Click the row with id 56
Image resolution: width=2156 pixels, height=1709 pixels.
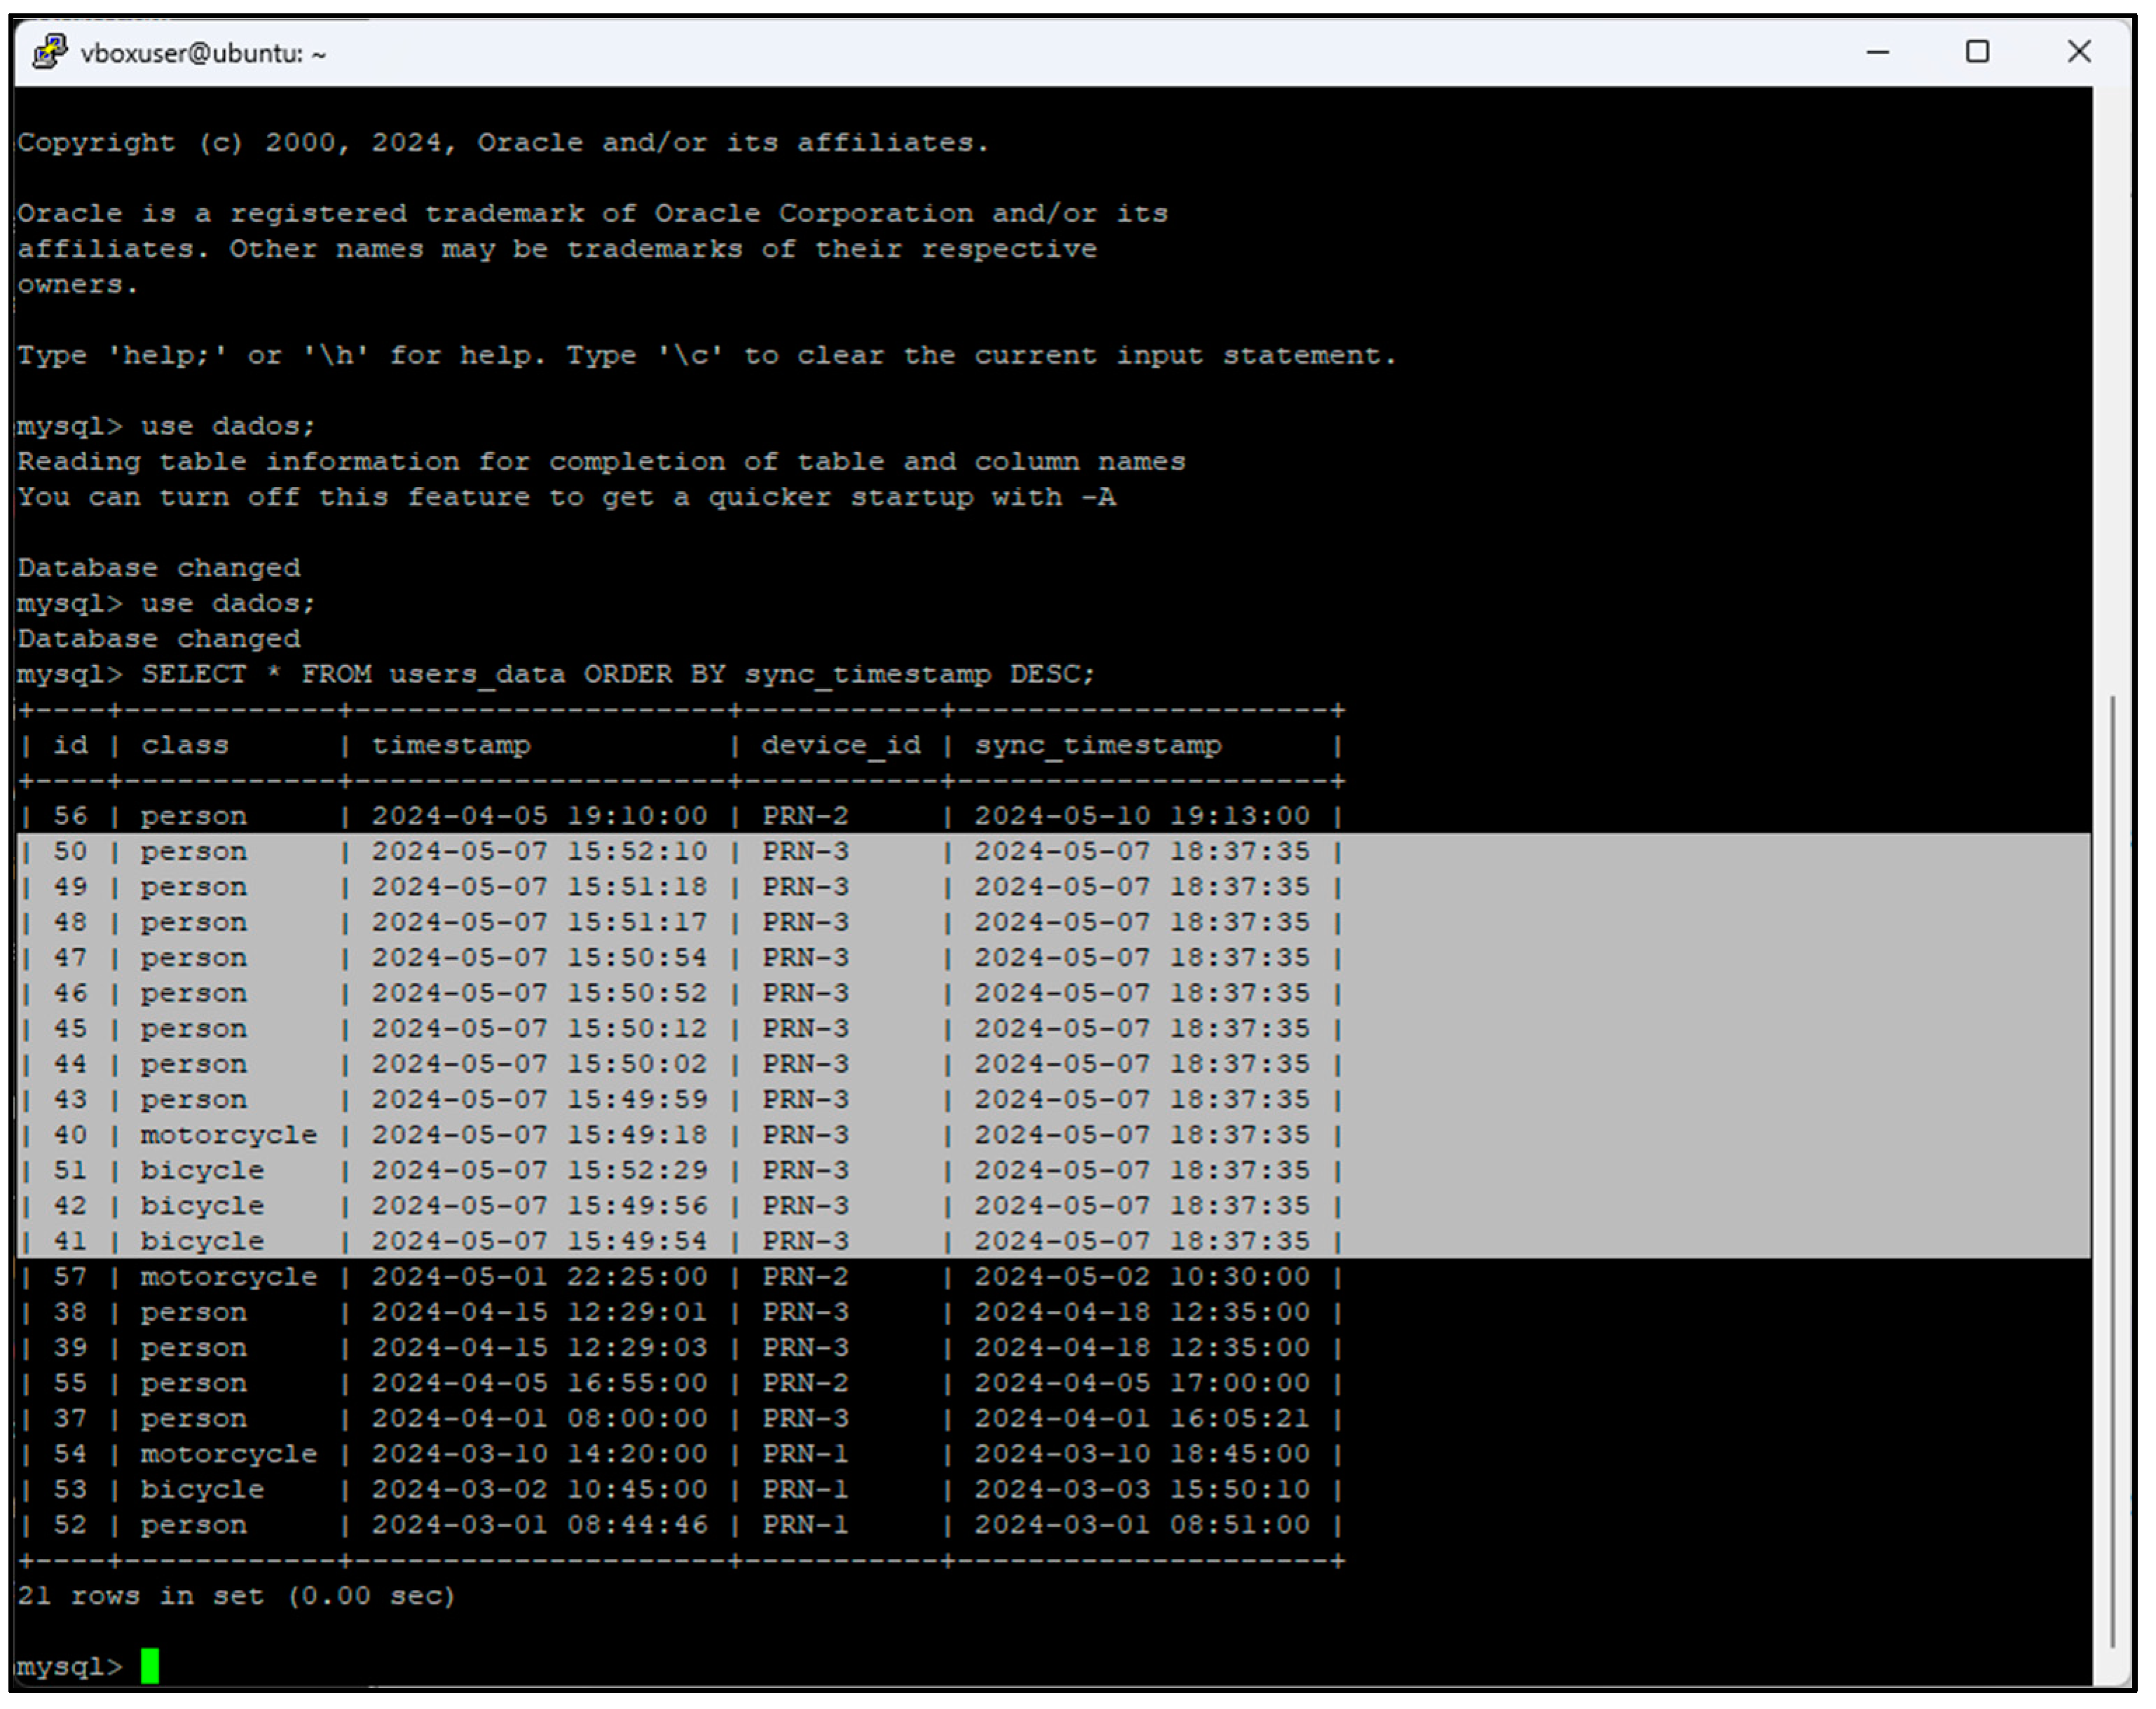click(70, 816)
